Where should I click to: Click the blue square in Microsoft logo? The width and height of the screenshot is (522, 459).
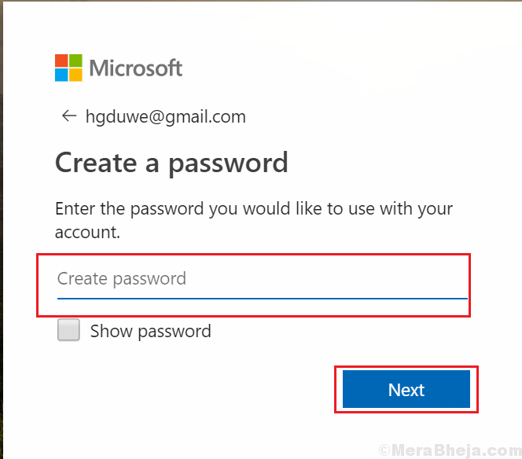[x=61, y=75]
